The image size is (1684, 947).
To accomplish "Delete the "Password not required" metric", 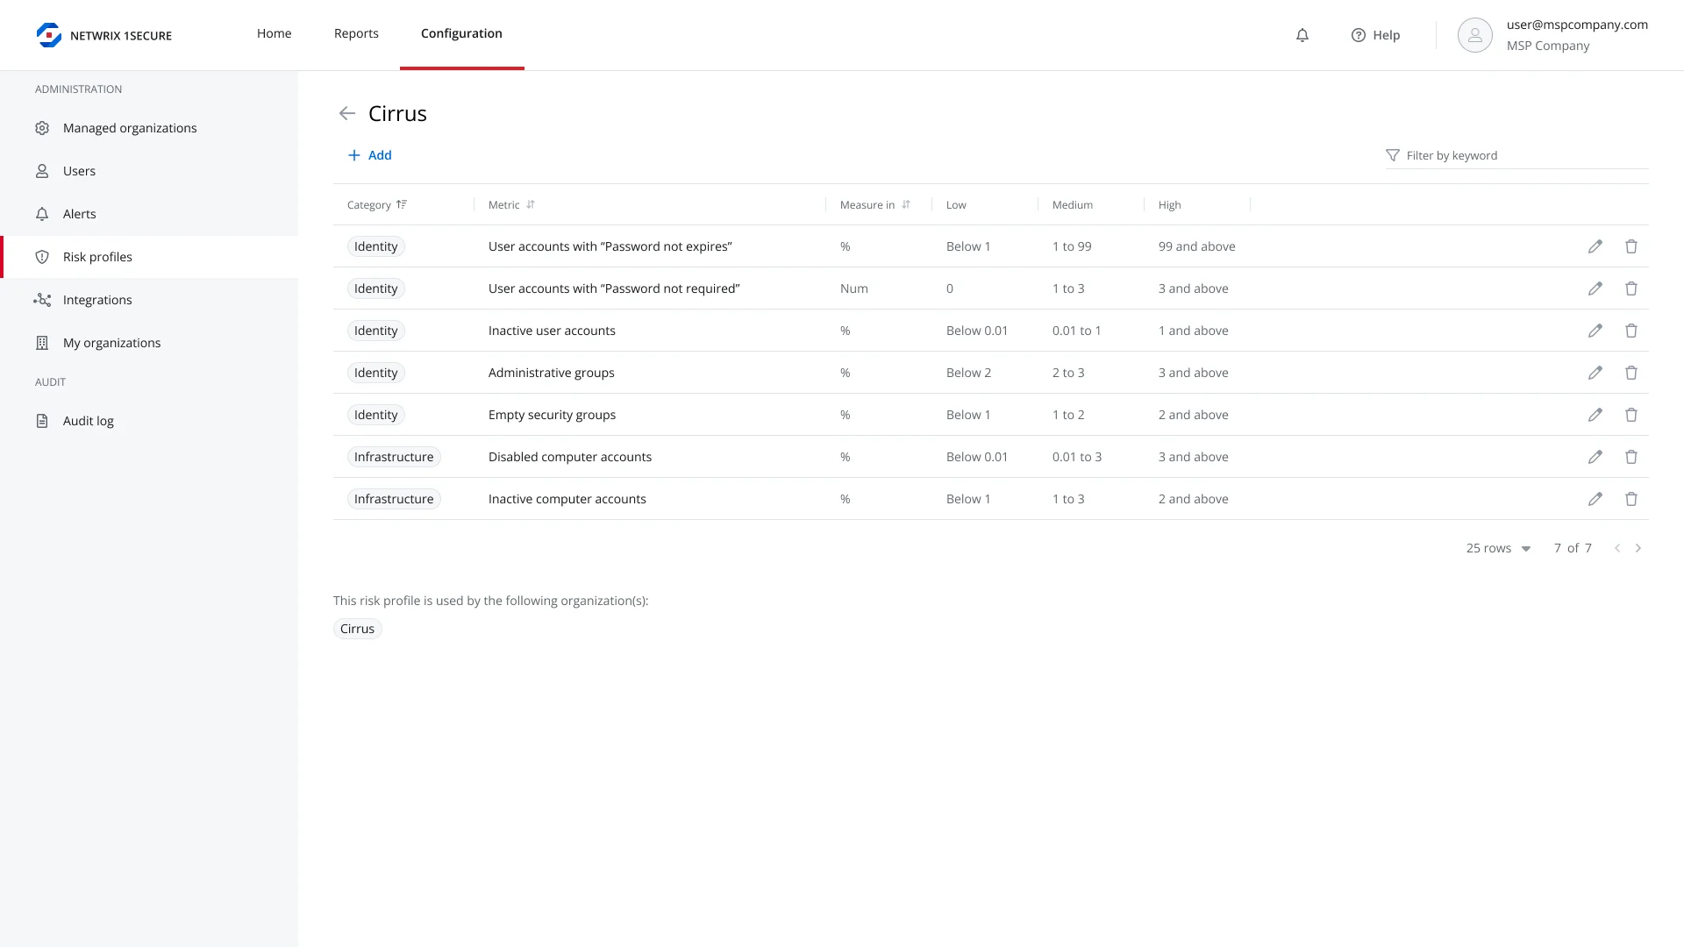I will coord(1631,288).
